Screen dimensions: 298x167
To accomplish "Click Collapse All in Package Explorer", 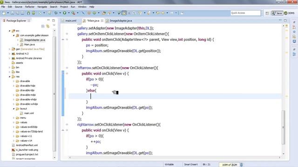I will click(x=43, y=26).
